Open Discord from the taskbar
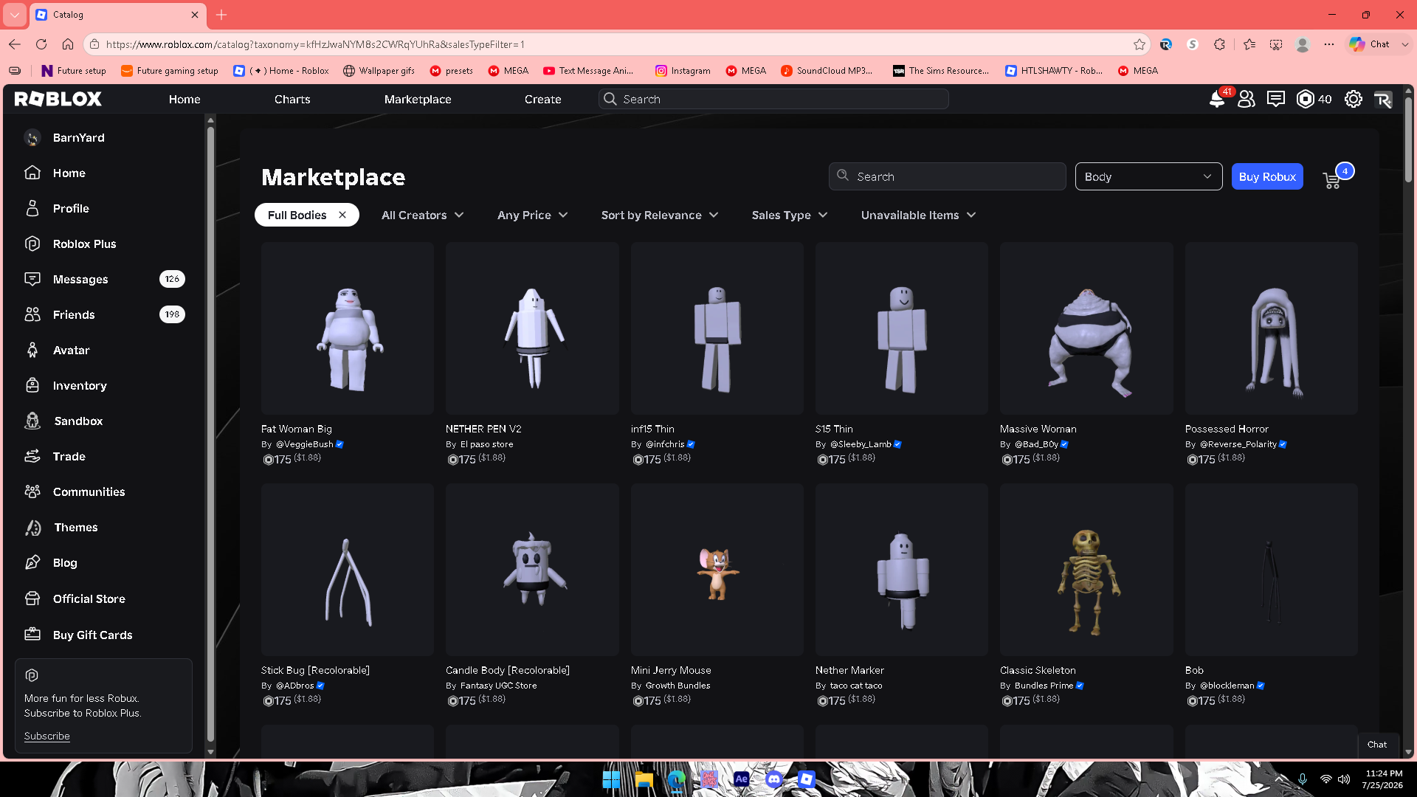 773,779
